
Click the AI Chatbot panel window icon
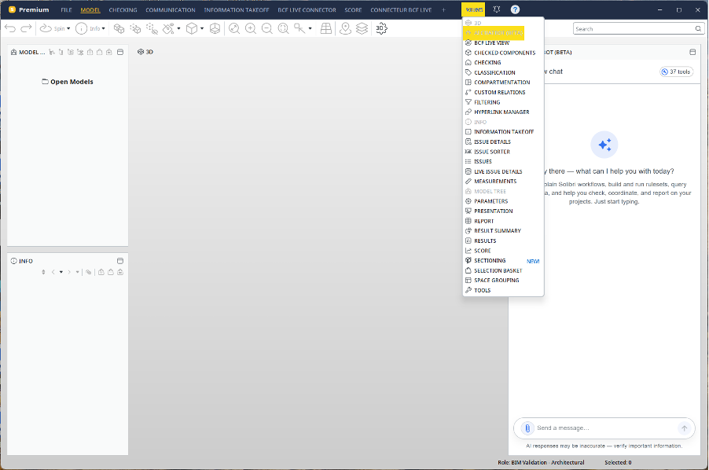(x=692, y=52)
